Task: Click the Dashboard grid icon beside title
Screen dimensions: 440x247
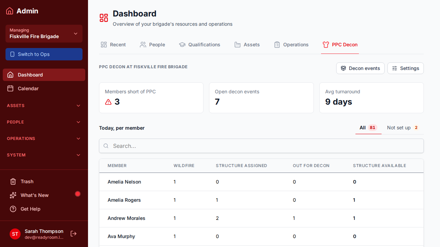Action: coord(104,18)
